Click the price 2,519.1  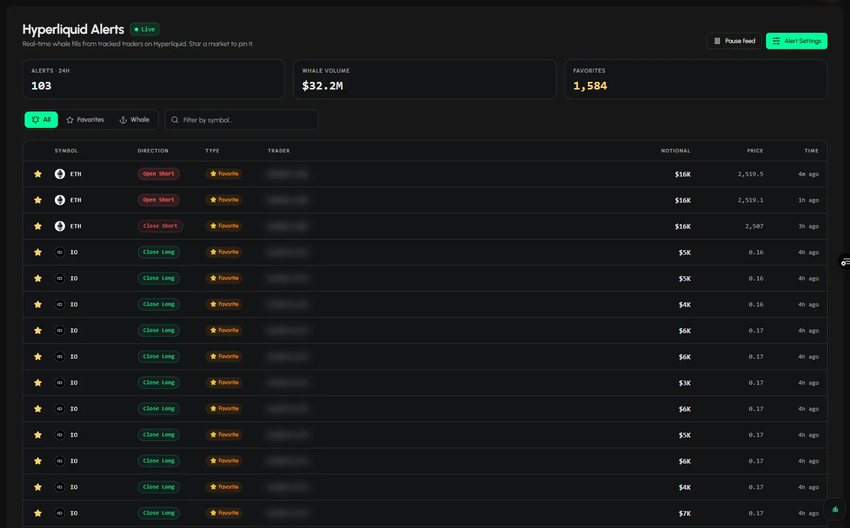tap(750, 200)
